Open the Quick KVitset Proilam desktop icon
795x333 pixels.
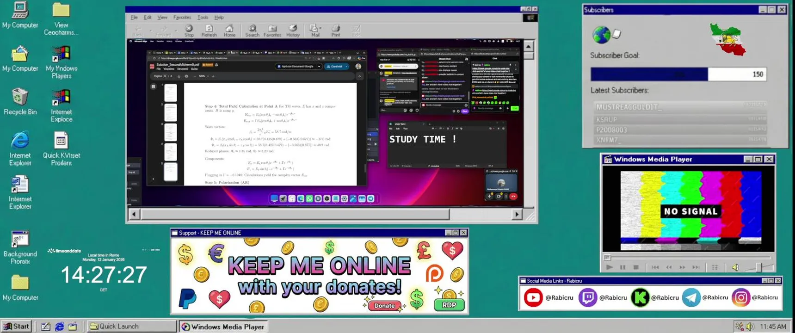coord(61,149)
